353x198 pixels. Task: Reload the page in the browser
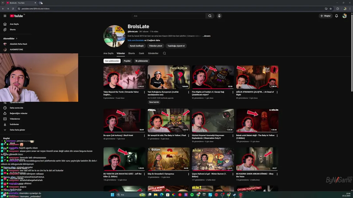click(x=13, y=9)
